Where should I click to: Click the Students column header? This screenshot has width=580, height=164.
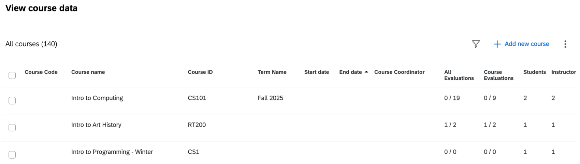pyautogui.click(x=534, y=72)
